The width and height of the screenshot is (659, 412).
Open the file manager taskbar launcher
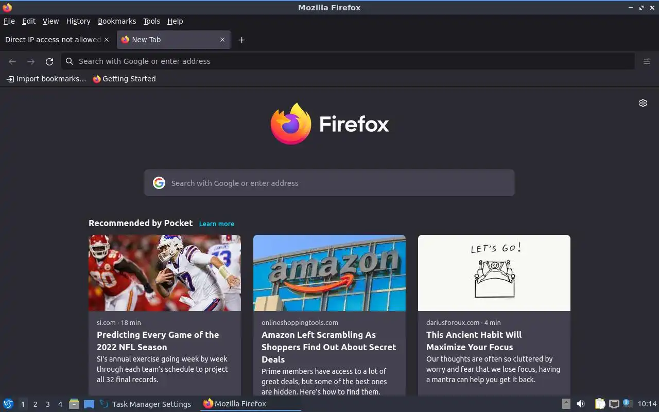[74, 404]
